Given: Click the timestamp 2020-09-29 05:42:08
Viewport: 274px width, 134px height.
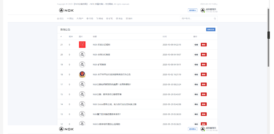Looking at the screenshot, I should [x=172, y=104].
